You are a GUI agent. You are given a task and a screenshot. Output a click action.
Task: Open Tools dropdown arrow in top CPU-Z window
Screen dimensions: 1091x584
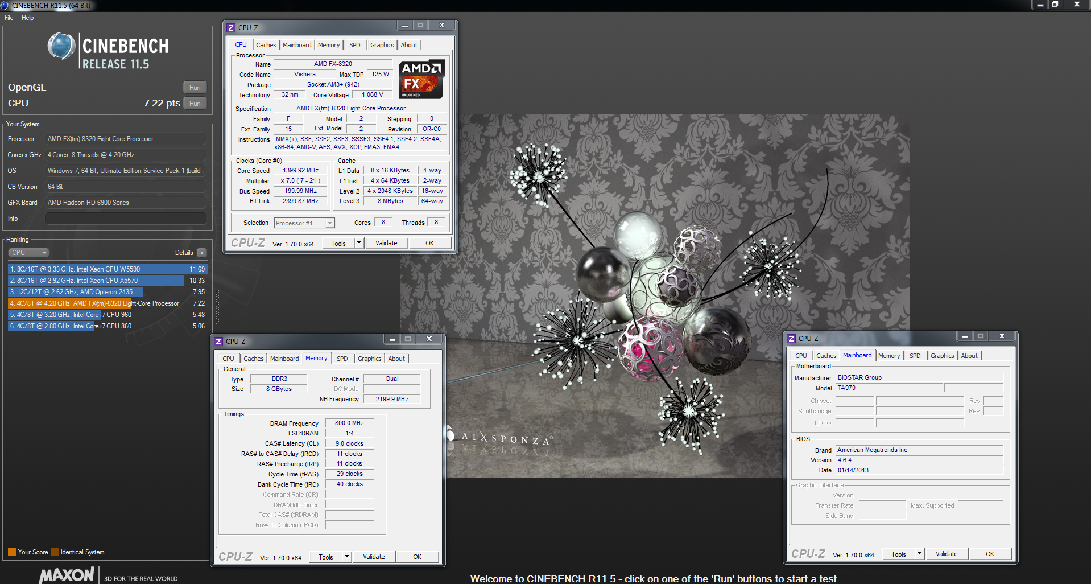pyautogui.click(x=359, y=243)
